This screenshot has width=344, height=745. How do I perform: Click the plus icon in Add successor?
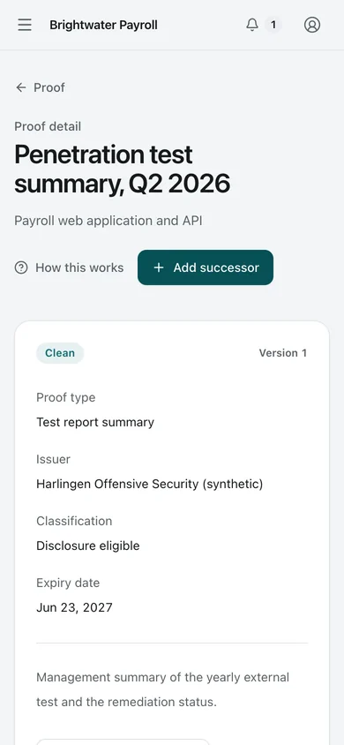point(159,267)
